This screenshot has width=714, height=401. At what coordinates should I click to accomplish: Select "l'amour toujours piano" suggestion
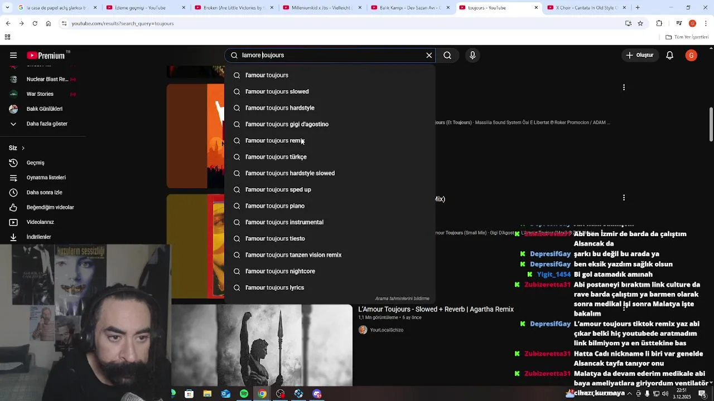pos(330,206)
